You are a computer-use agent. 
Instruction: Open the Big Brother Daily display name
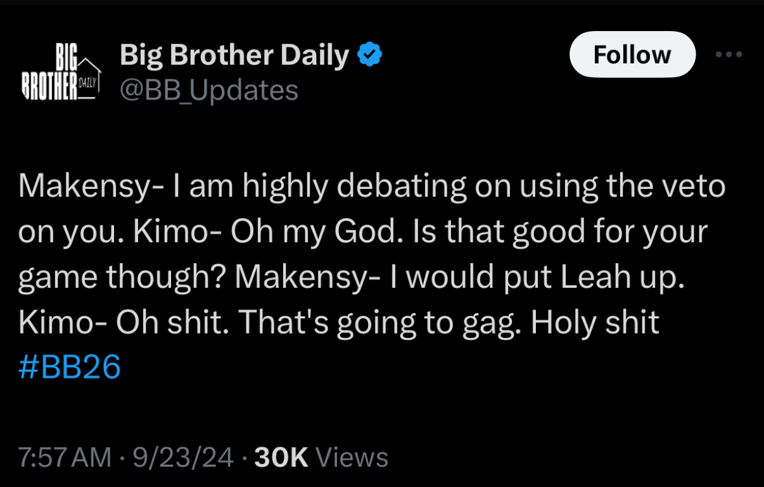coord(234,56)
